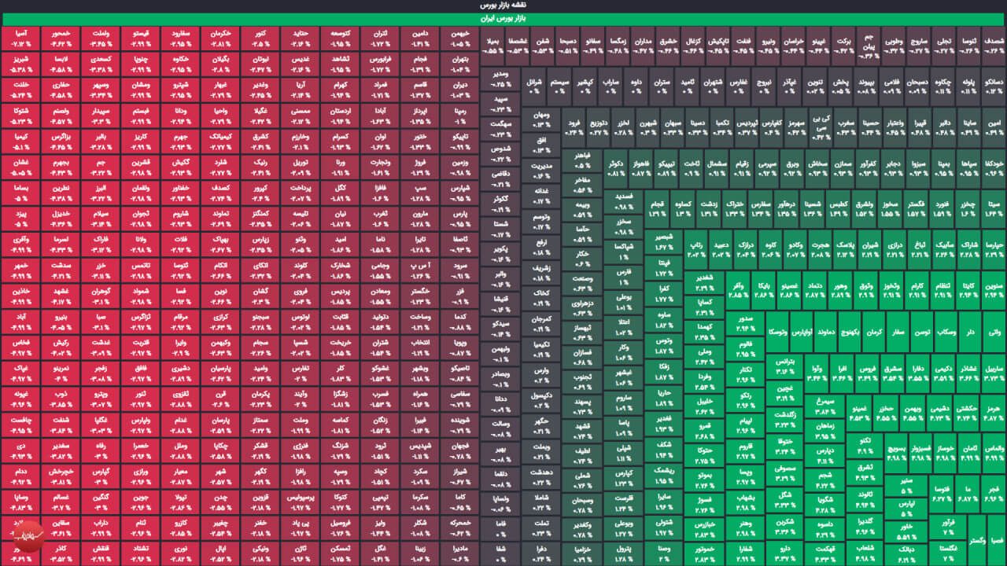Open the شیران tile showing 2.19%

pos(869,249)
